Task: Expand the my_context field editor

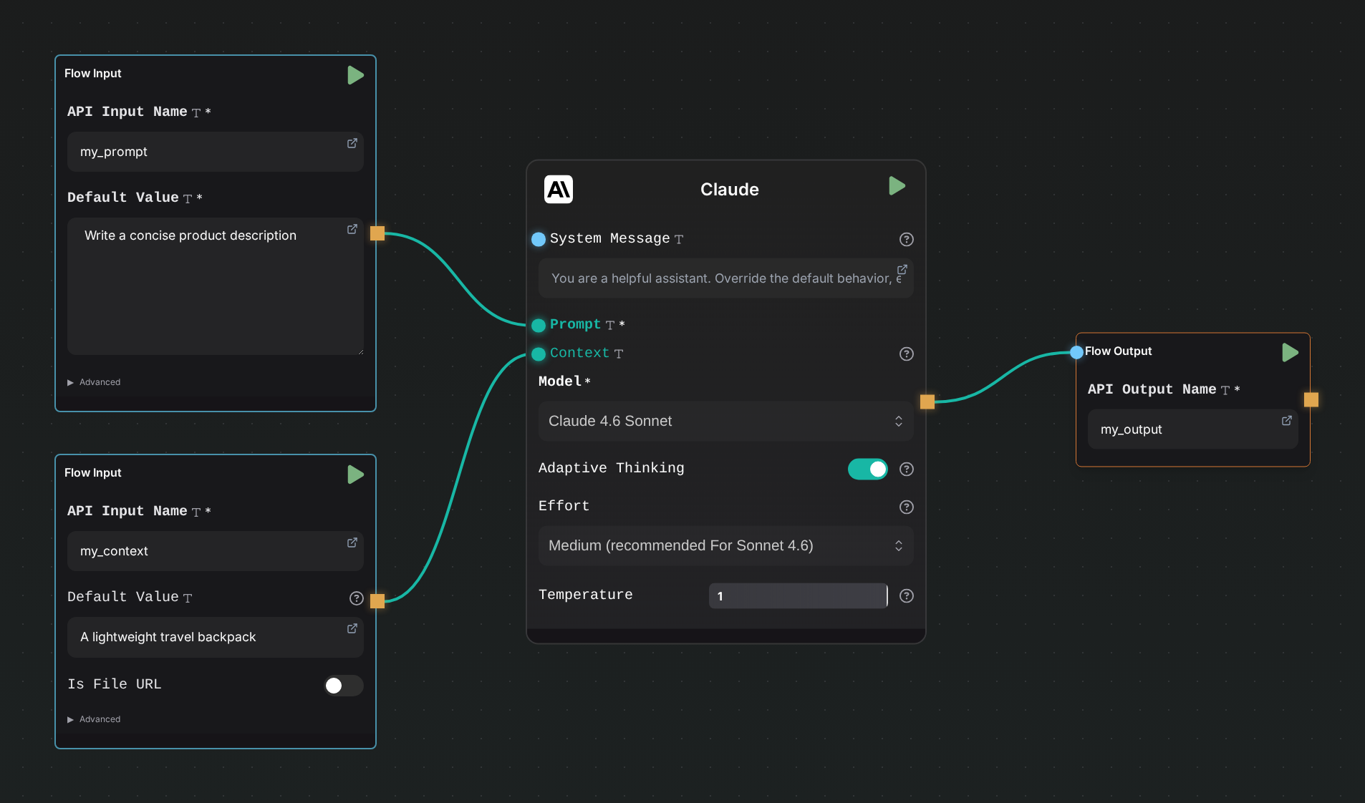Action: (352, 542)
